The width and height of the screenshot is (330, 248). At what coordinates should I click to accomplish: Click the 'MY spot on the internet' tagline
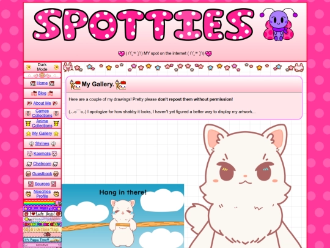[x=165, y=53]
